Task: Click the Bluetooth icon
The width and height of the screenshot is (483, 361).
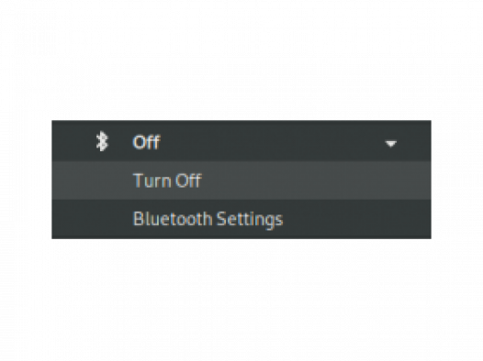Action: coord(102,141)
